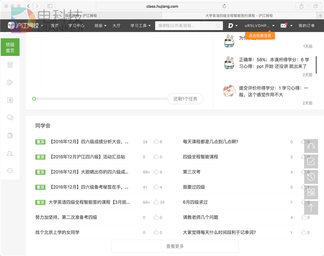Open 大厅 in the navigation bar
The height and width of the screenshot is (256, 324).
[x=116, y=25]
